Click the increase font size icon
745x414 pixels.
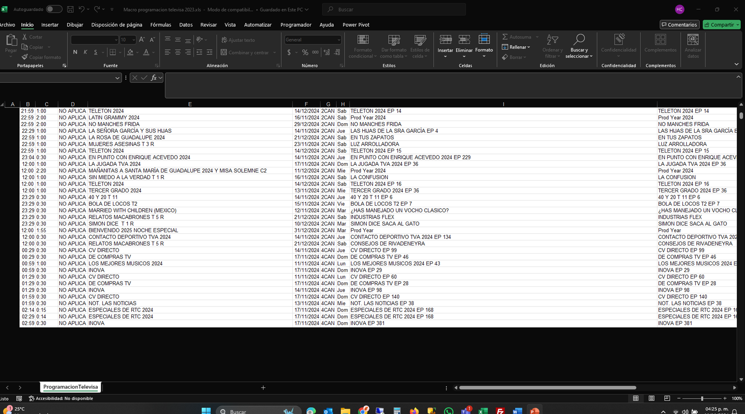[x=142, y=40]
